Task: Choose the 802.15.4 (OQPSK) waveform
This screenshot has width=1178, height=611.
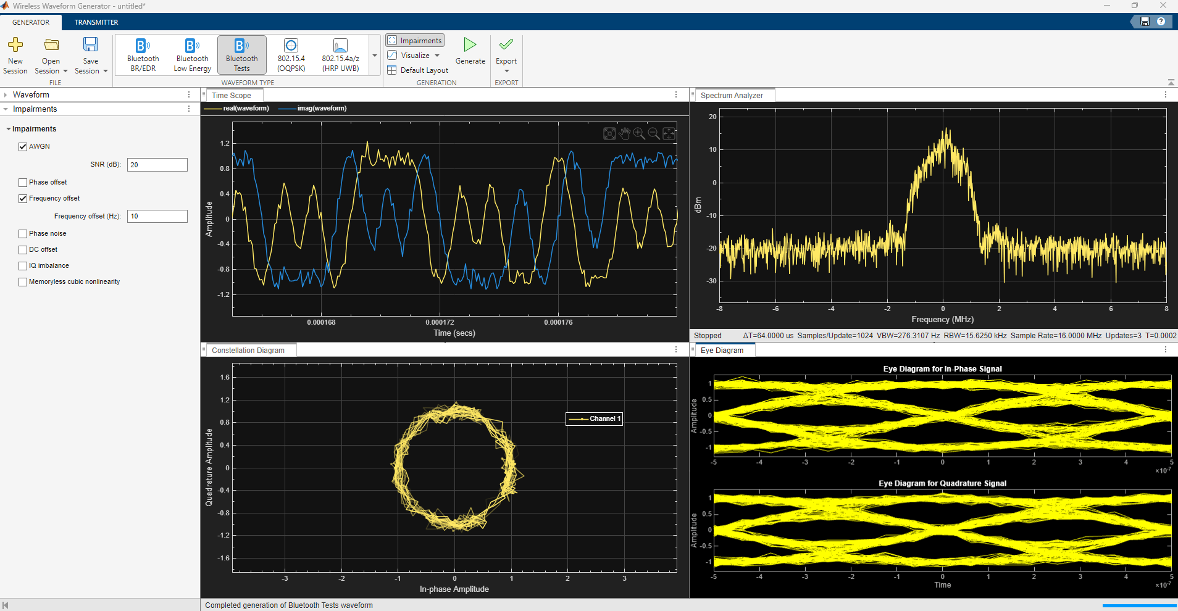Action: coord(291,54)
